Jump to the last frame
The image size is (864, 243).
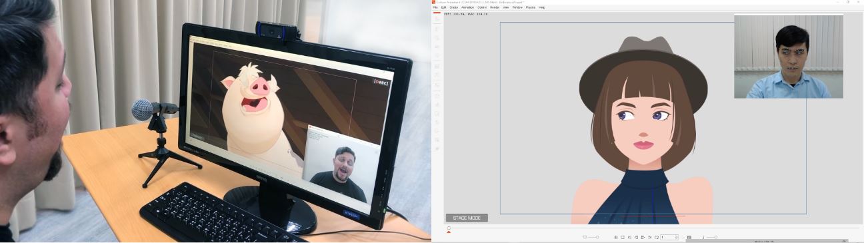pos(649,237)
